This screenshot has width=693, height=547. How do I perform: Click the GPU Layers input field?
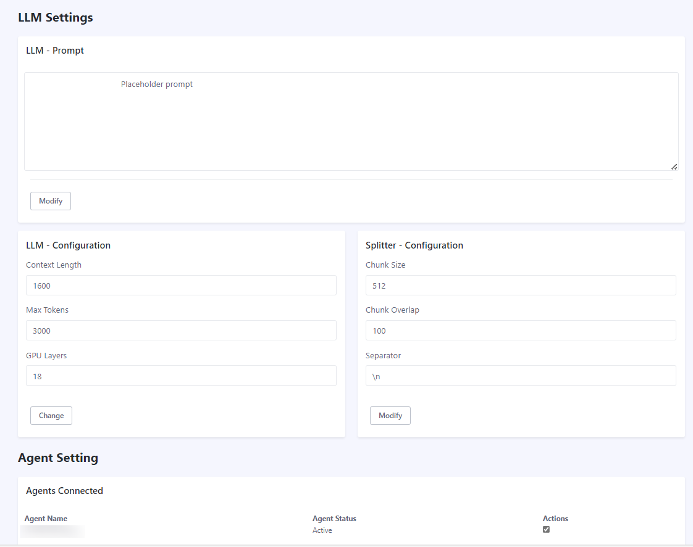click(181, 376)
